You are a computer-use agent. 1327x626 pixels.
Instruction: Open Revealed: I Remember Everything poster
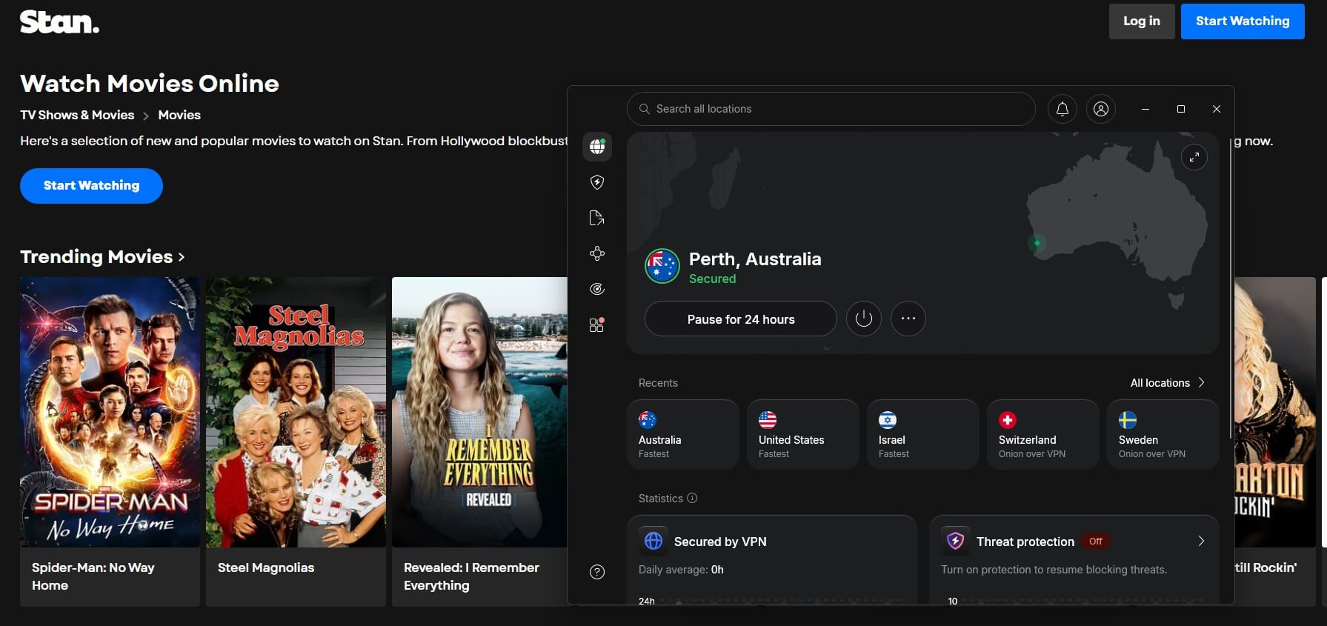(479, 412)
